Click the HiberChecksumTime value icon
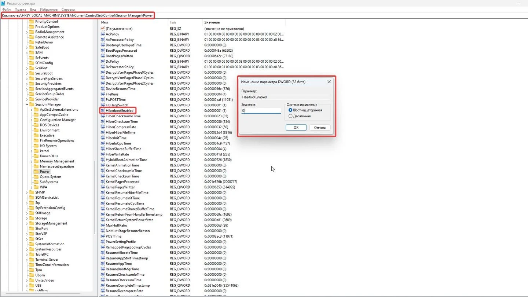 point(103,122)
